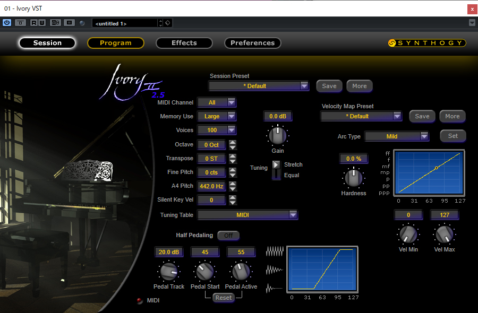
Task: Select the 442.0 Hz A4 Pitch field
Action: tap(211, 186)
